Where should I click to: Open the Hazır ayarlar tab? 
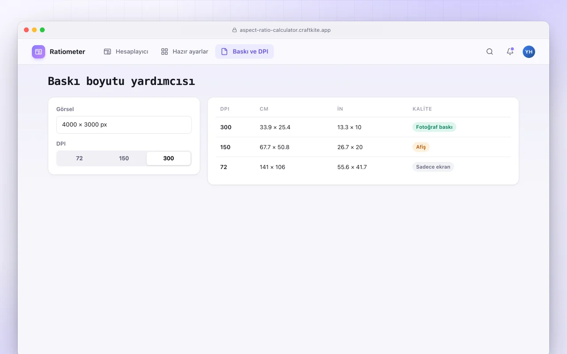184,52
